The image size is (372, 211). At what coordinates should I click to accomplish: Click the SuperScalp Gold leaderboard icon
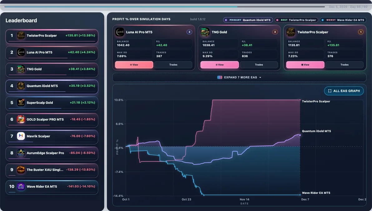point(21,102)
